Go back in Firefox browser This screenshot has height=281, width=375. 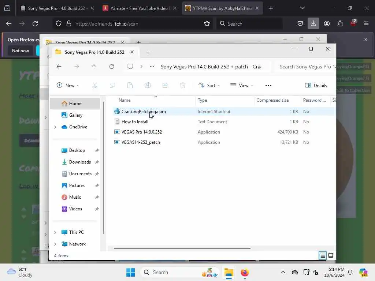coord(9,24)
